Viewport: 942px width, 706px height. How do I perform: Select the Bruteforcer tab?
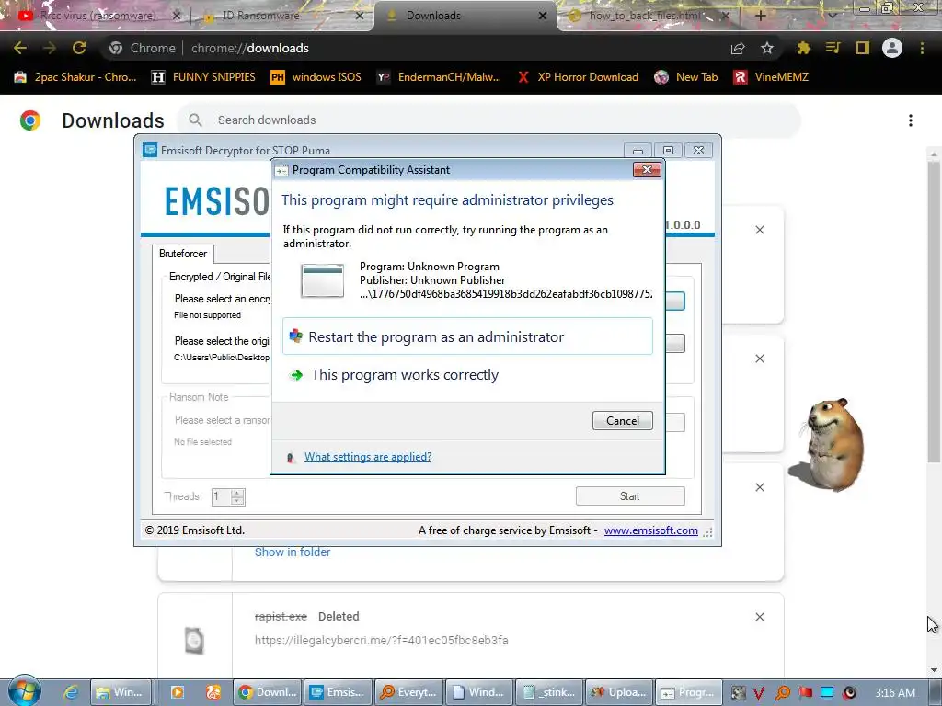(x=183, y=254)
